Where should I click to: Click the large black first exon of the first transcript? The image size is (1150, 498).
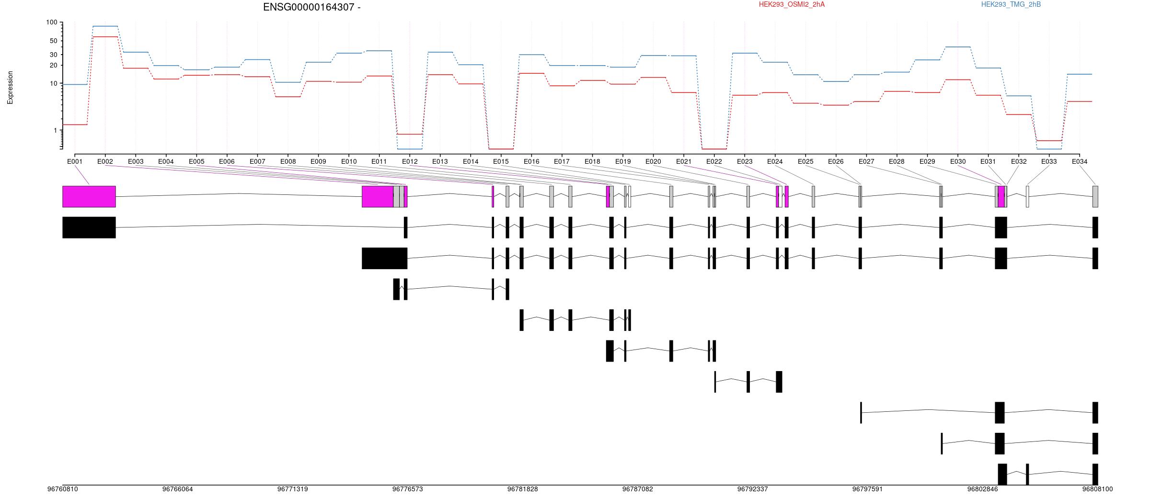(89, 227)
